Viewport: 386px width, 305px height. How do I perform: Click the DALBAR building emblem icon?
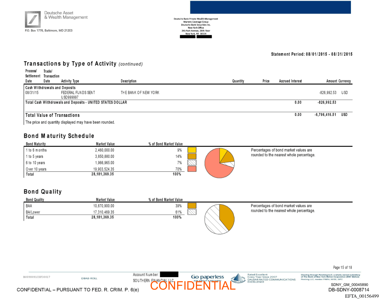(238, 278)
